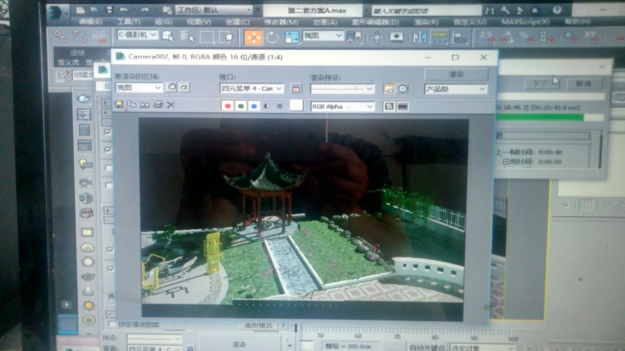Image resolution: width=625 pixels, height=351 pixels.
Task: Click the green rendering progress bar
Action: [x=540, y=117]
